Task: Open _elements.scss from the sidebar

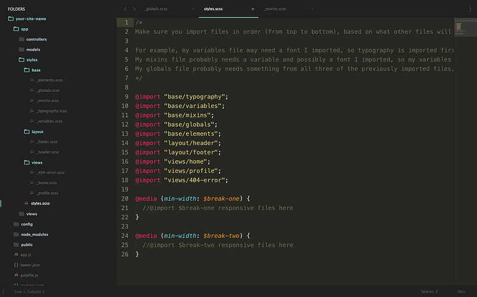Action: [x=49, y=80]
